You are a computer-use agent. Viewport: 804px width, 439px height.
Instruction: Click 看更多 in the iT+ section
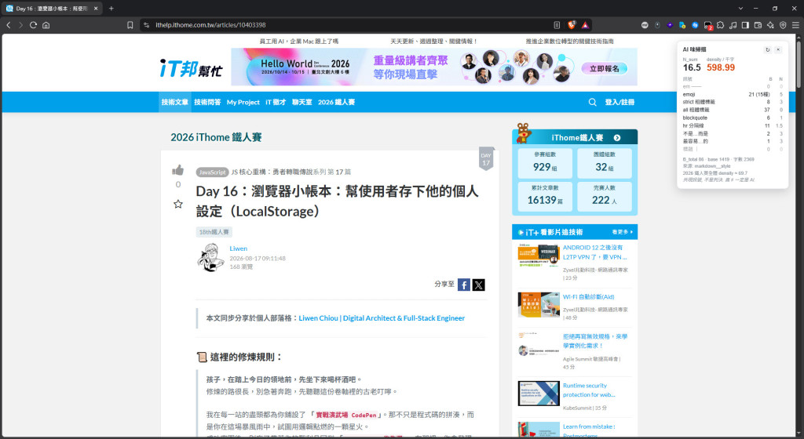click(623, 232)
